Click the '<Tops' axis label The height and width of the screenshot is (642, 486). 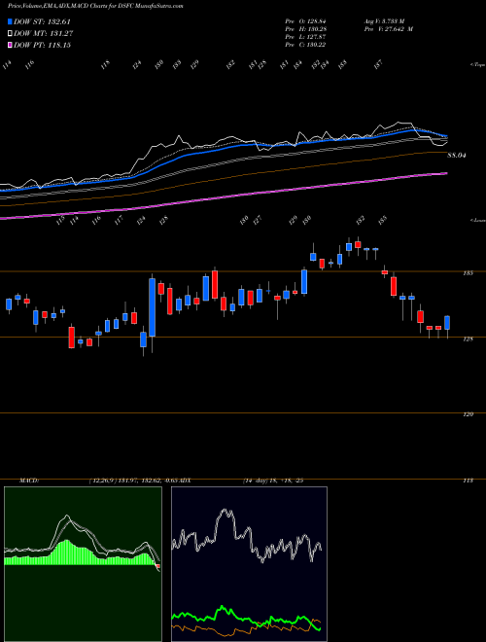click(x=477, y=65)
